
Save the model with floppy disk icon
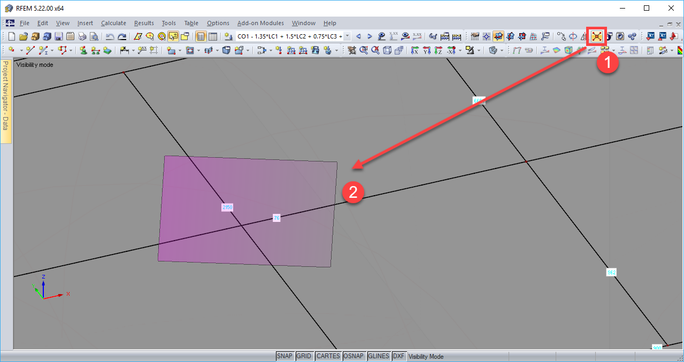click(58, 36)
